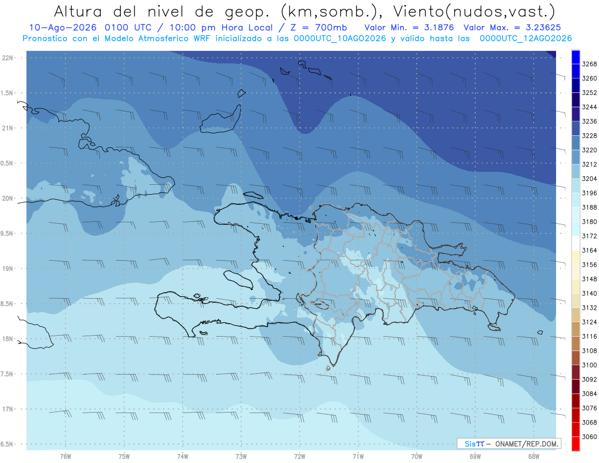Click the colorbar label 3204
The height and width of the screenshot is (463, 599).
(x=590, y=178)
